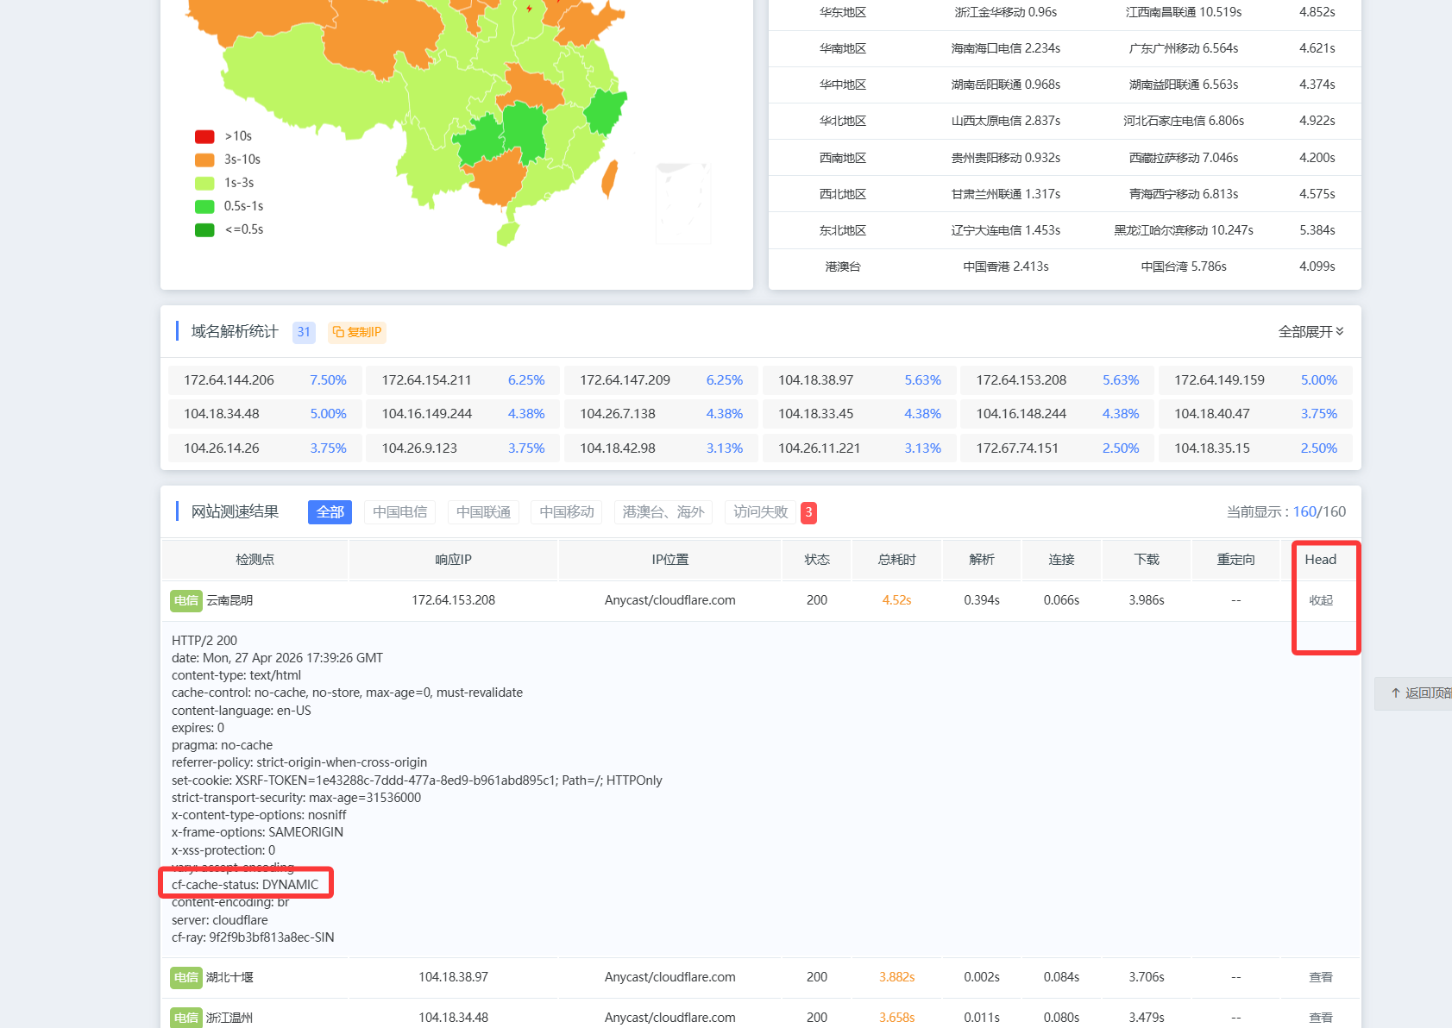This screenshot has height=1028, width=1452.
Task: Select the 全部 filter tab
Action: click(x=330, y=512)
